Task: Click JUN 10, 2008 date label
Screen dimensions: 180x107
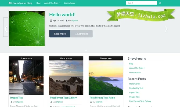Action: click(x=67, y=58)
